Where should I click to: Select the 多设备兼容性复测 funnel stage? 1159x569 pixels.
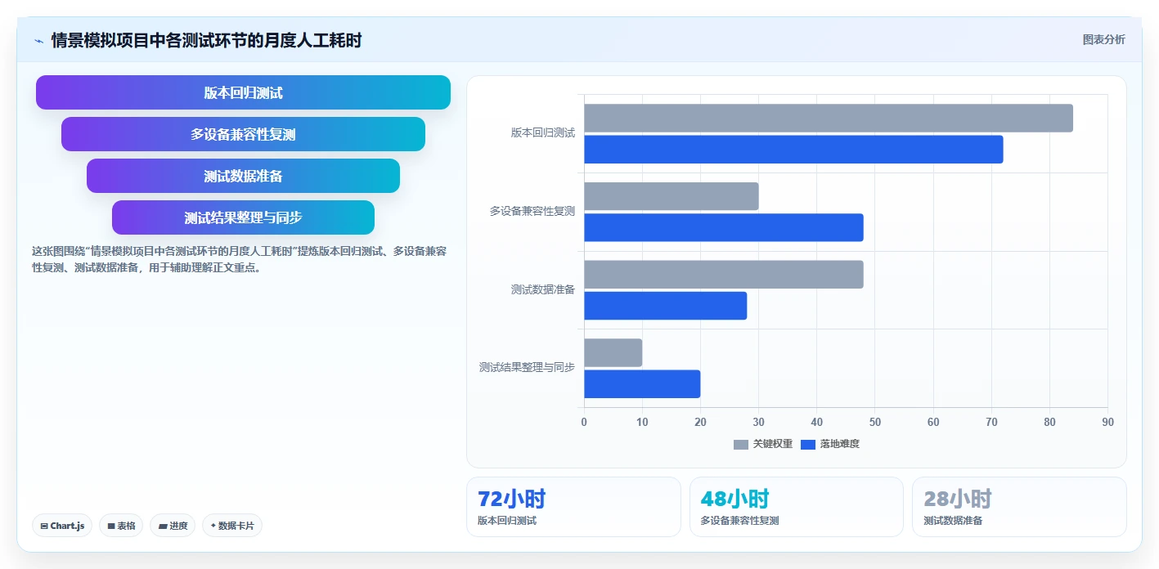[x=243, y=134]
